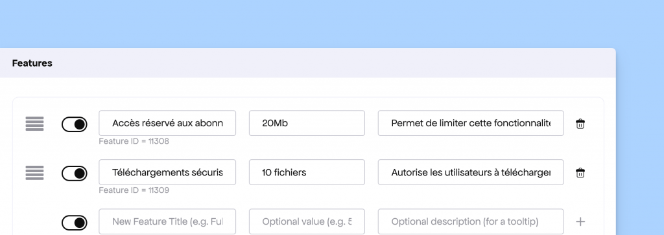
Task: Toggle switch in the New Feature row
Action: pyautogui.click(x=75, y=223)
